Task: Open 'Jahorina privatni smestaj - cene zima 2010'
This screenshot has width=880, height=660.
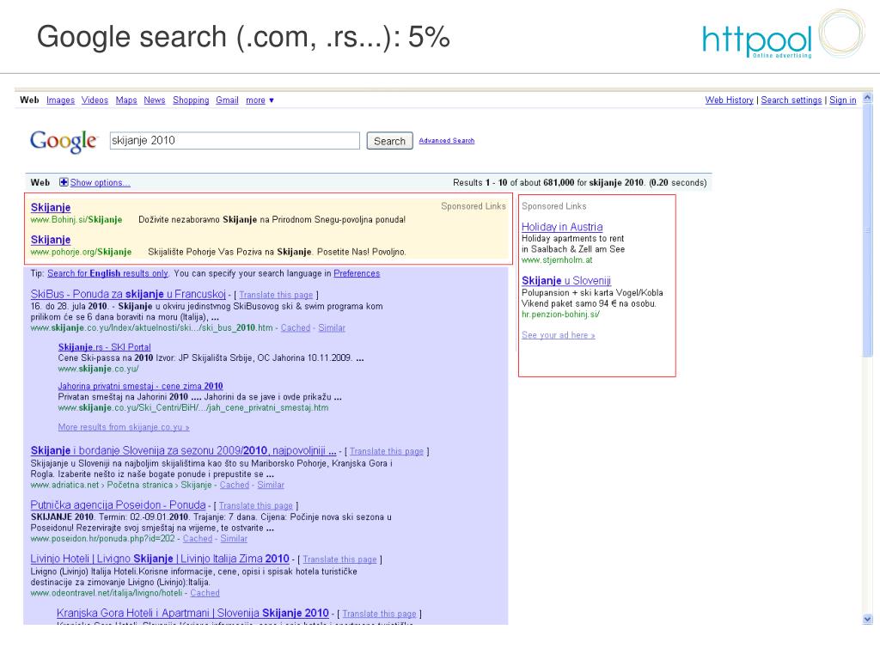Action: pos(140,386)
